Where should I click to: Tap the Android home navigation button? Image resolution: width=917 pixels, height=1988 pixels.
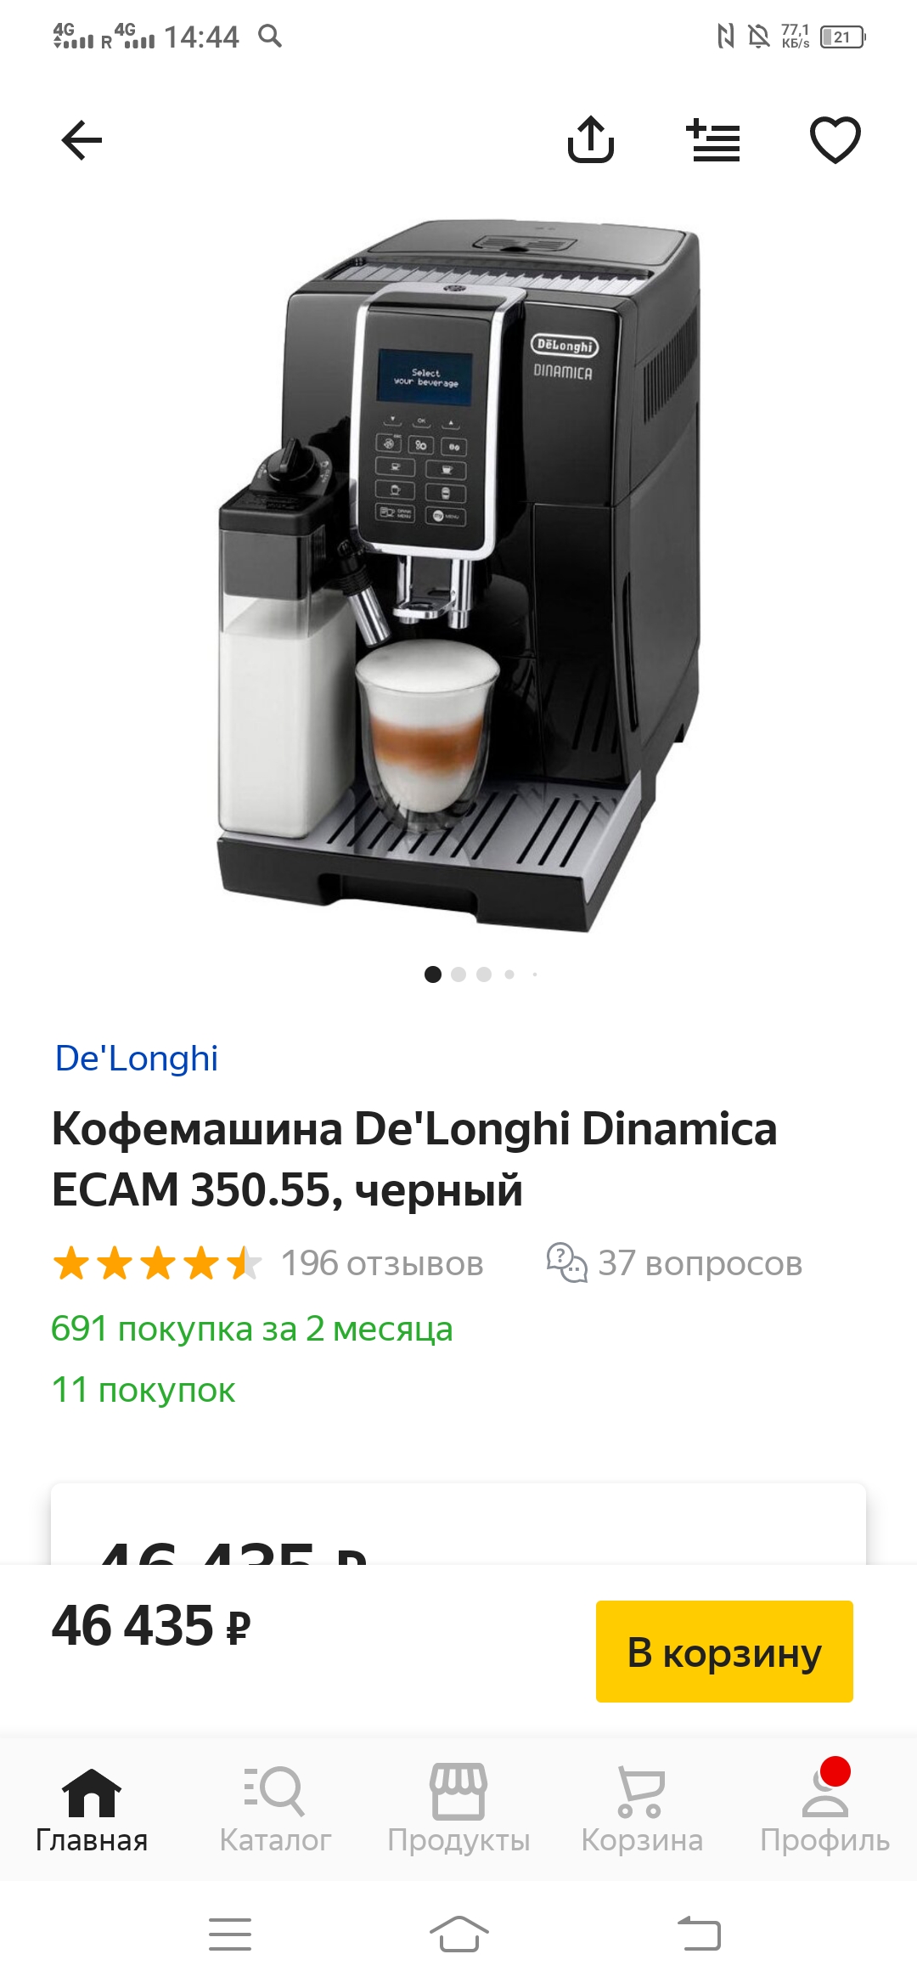click(458, 1934)
